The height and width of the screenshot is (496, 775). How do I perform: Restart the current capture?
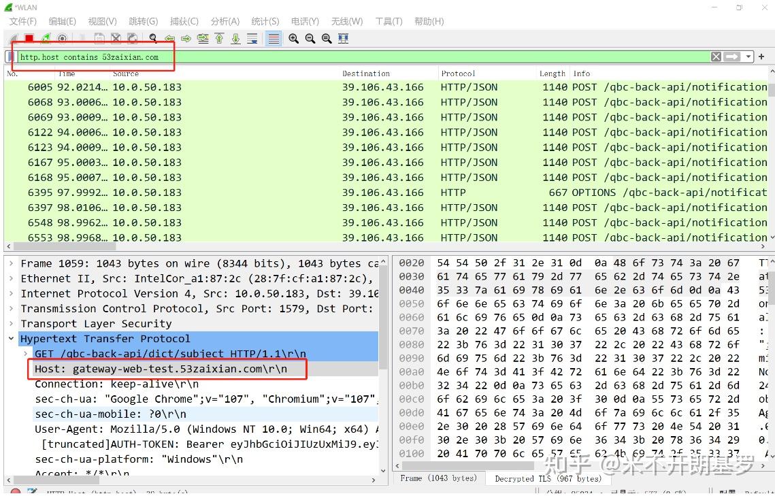click(x=45, y=38)
